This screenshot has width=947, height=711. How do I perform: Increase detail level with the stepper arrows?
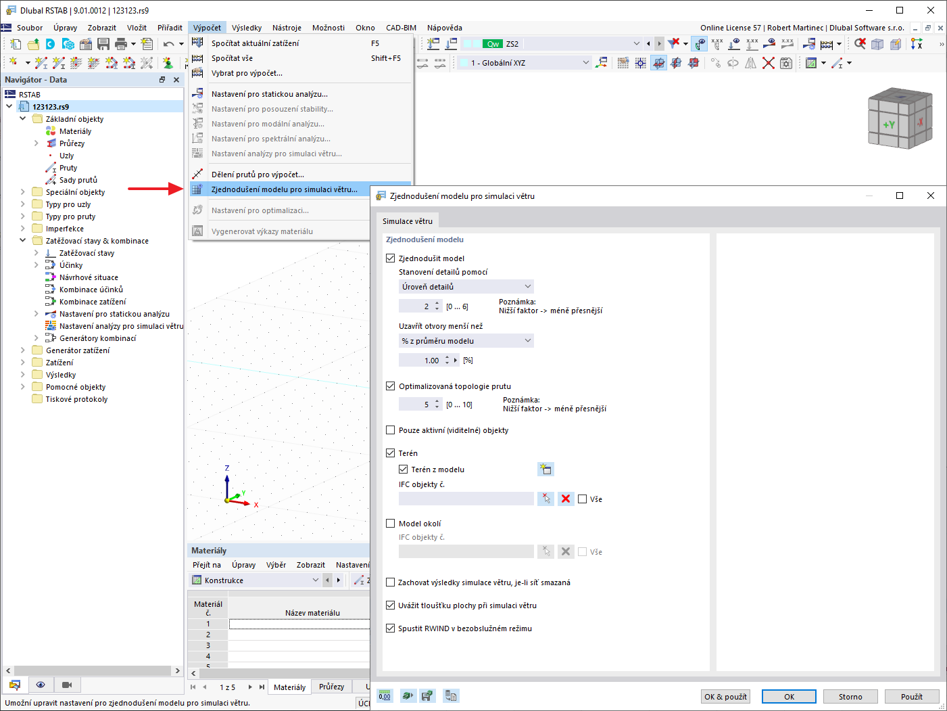coord(437,303)
